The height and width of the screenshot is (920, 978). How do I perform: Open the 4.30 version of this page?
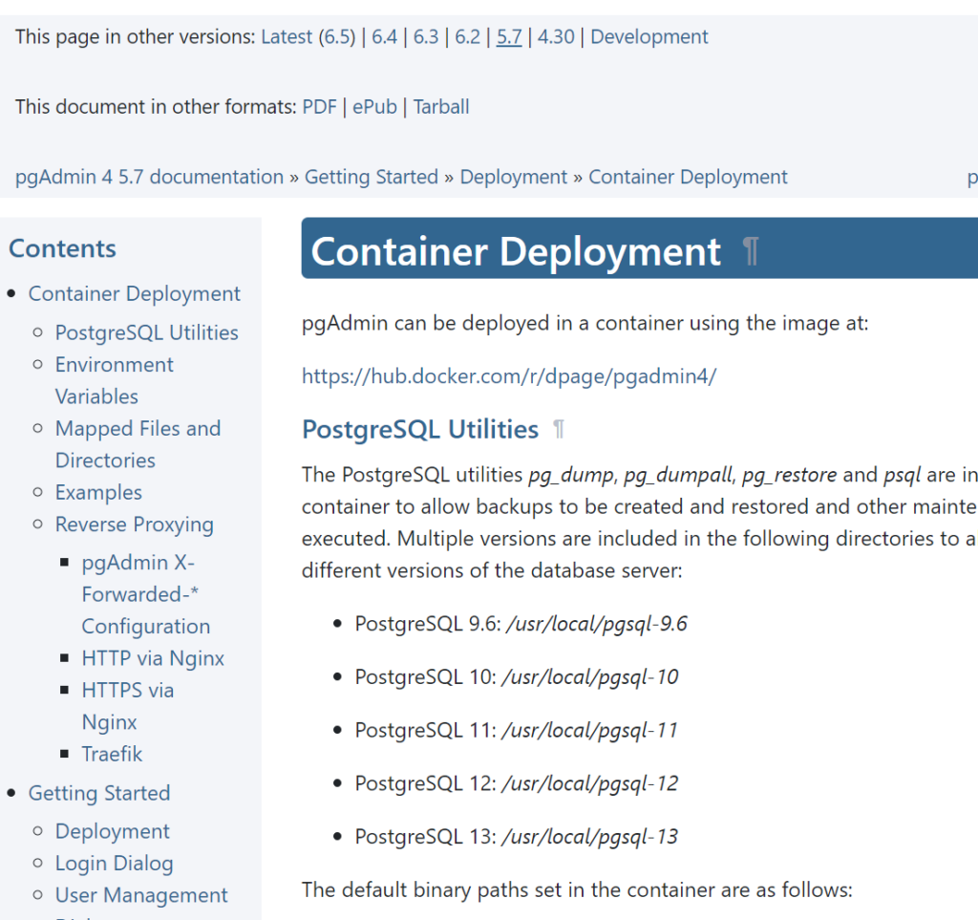(x=556, y=37)
